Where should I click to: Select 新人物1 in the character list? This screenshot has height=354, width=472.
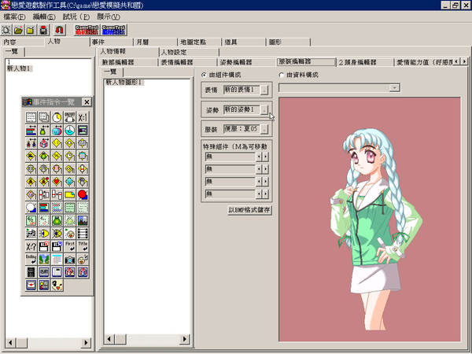pyautogui.click(x=19, y=68)
